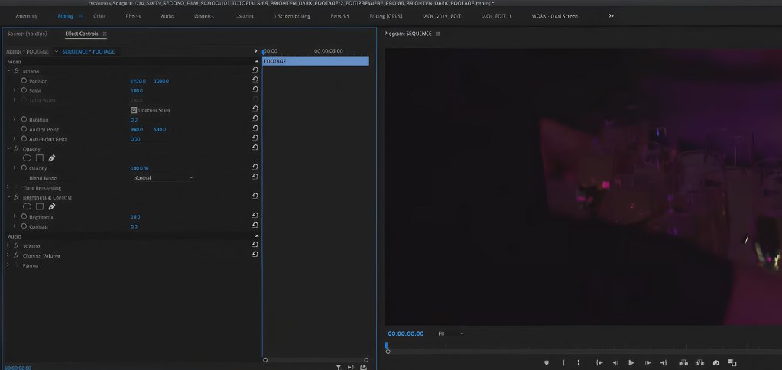This screenshot has height=370, width=782.
Task: Reset the Position parameter
Action: 255,80
